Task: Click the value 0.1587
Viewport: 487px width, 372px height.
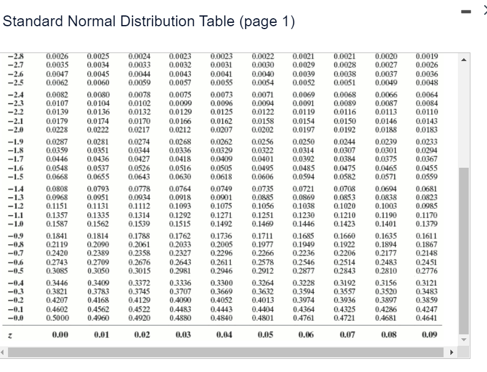Action: pyautogui.click(x=57, y=224)
